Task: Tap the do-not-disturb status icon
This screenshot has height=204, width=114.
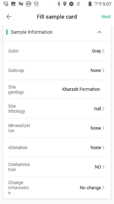Action: (x=71, y=4)
